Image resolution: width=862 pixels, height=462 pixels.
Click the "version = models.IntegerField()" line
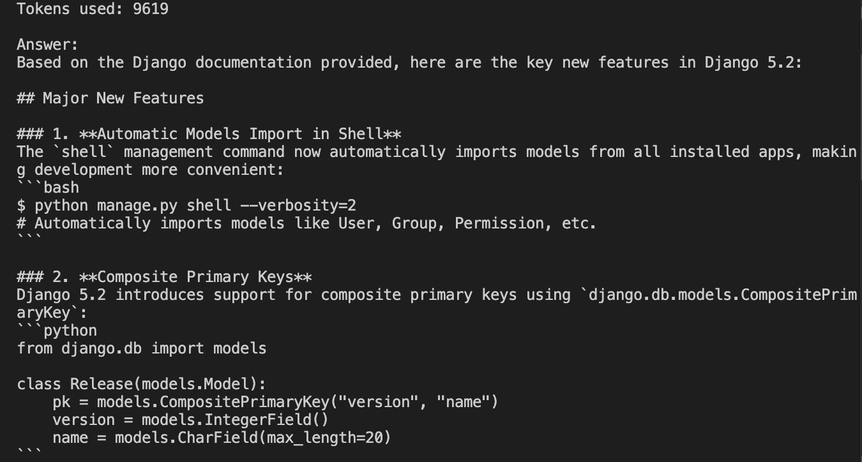point(190,420)
